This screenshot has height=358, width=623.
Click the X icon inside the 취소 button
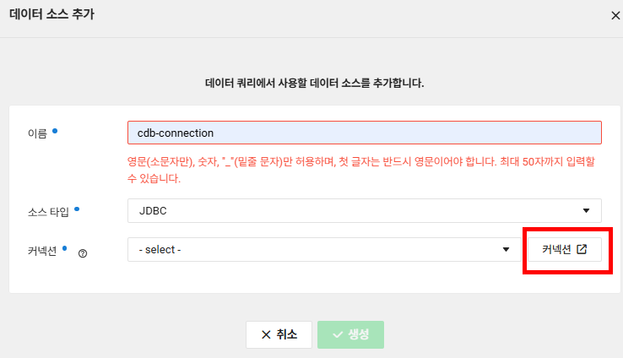(x=266, y=334)
